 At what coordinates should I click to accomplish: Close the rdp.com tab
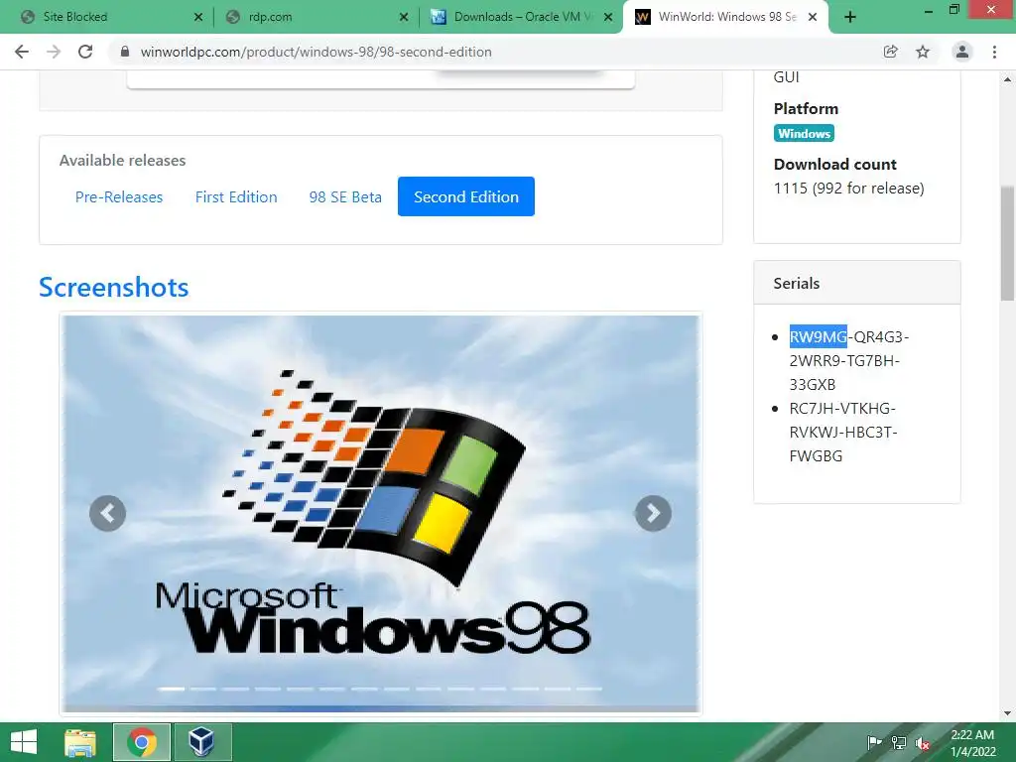(x=404, y=17)
